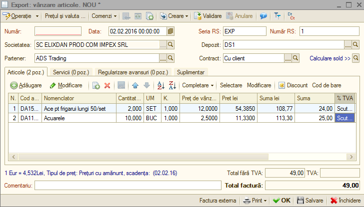Click the Dt/Ct accounting entries icon
Screen dimensions: 364x207
[291, 16]
